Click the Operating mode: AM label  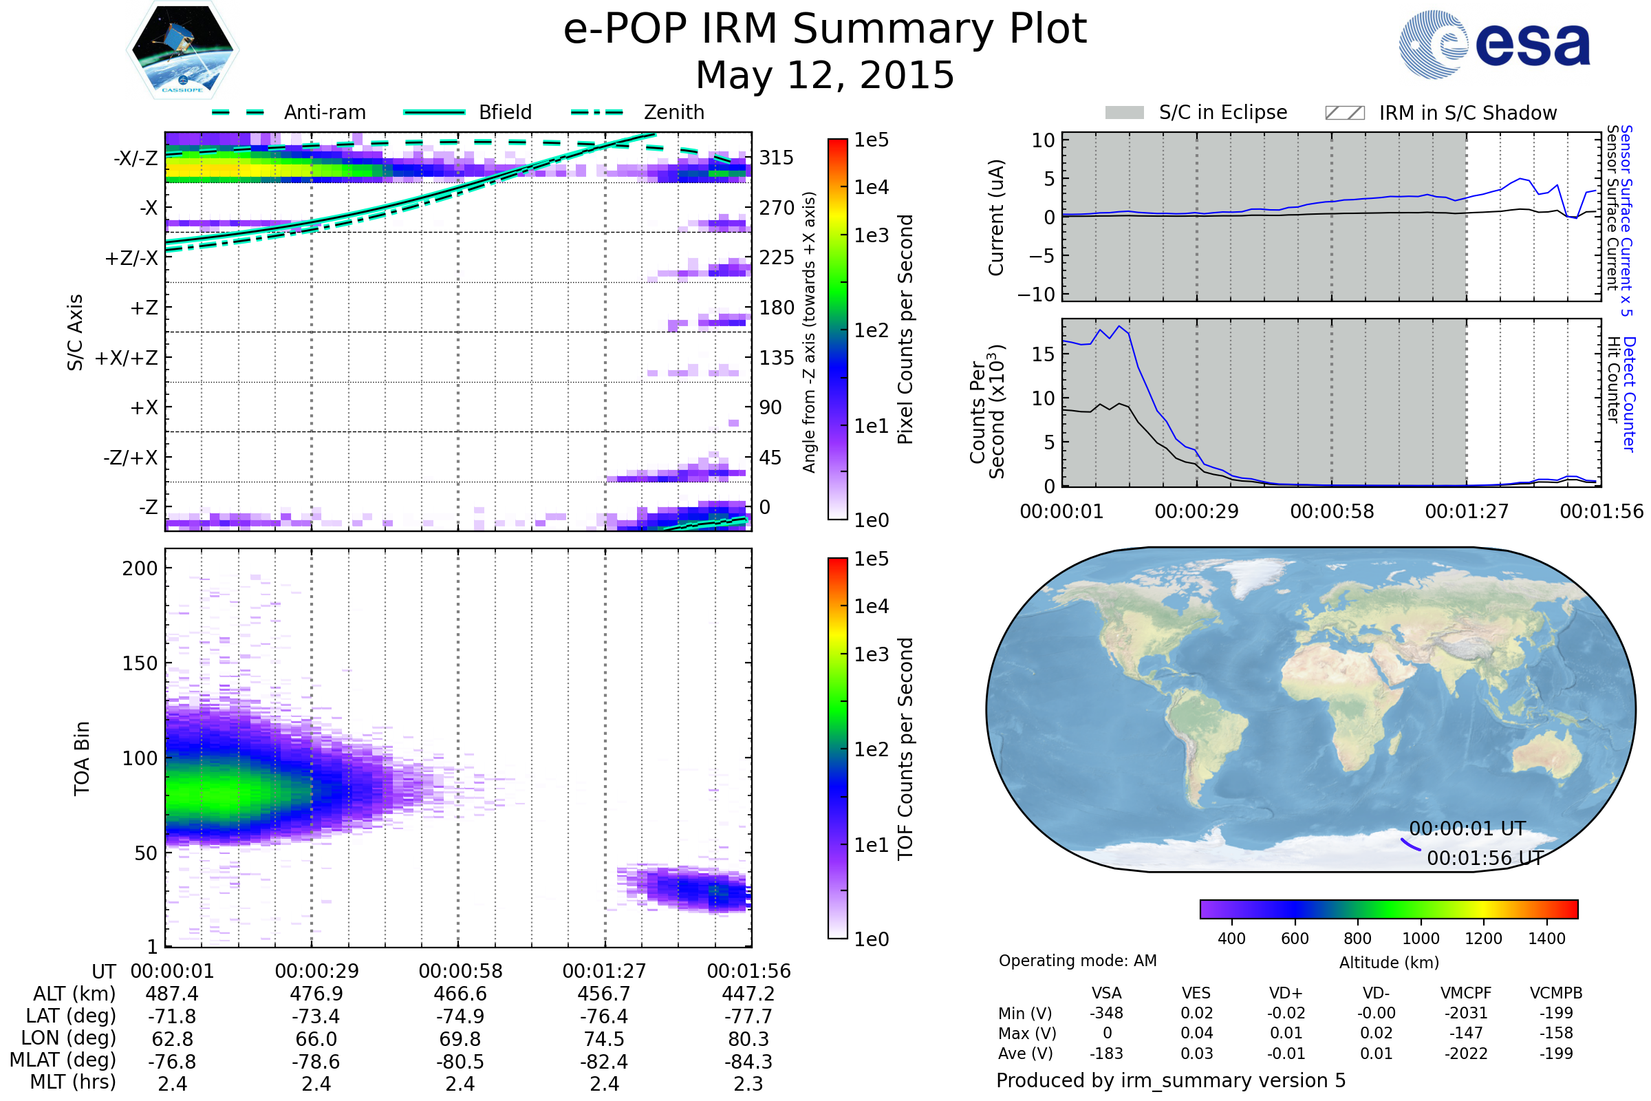click(1077, 961)
